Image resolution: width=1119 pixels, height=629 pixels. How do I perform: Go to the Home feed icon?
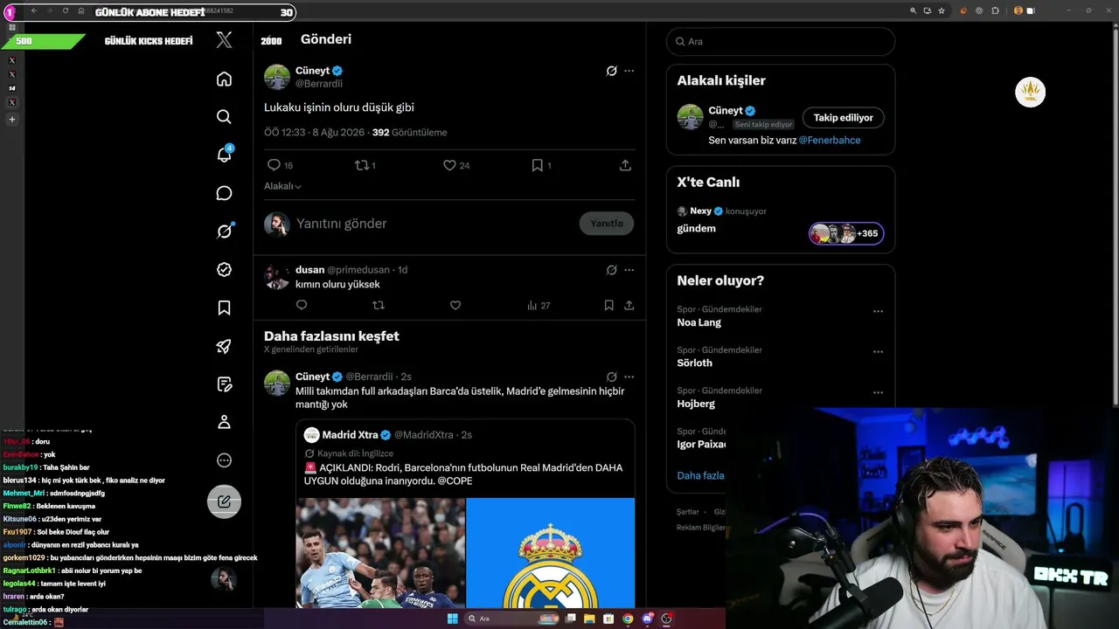coord(225,79)
